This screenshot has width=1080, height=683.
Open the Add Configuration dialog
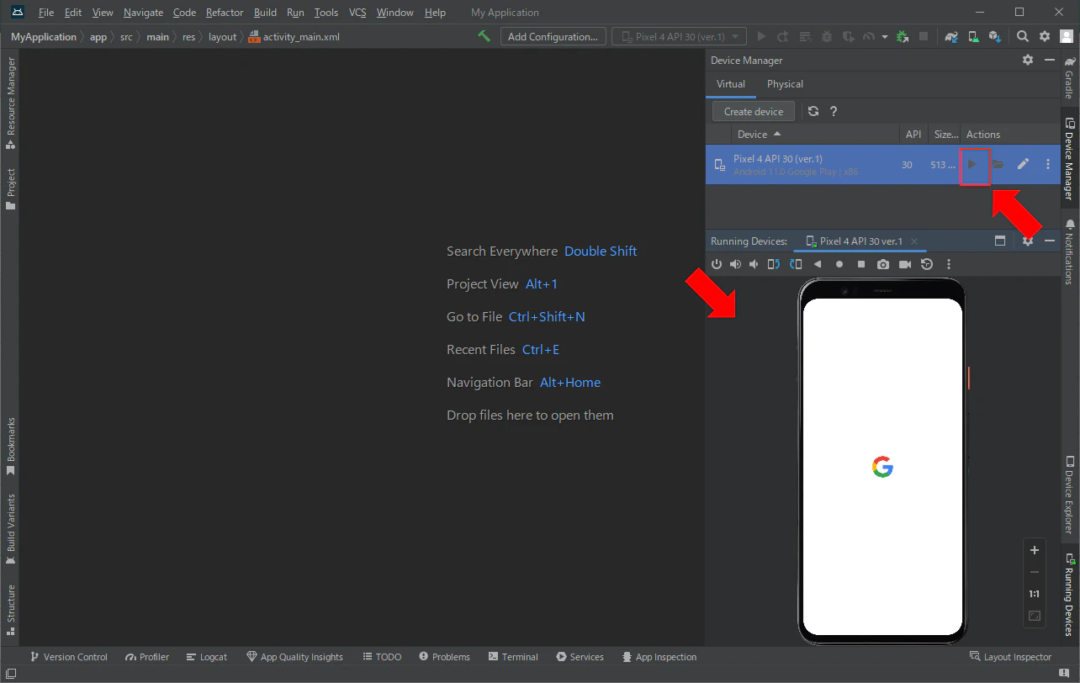click(x=553, y=36)
